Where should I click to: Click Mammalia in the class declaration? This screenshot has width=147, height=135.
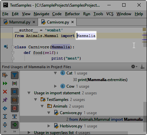61,47
